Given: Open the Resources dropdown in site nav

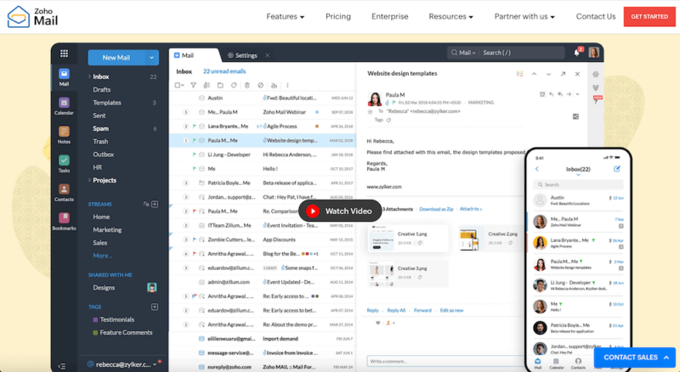Looking at the screenshot, I should click(x=451, y=16).
